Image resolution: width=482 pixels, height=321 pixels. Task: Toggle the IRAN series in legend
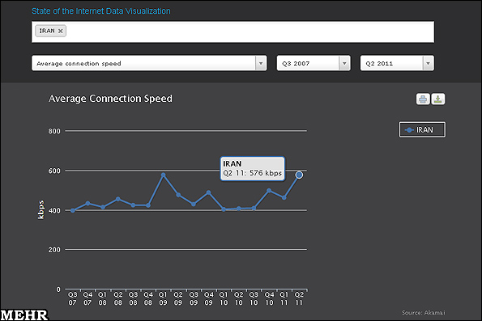click(x=422, y=130)
